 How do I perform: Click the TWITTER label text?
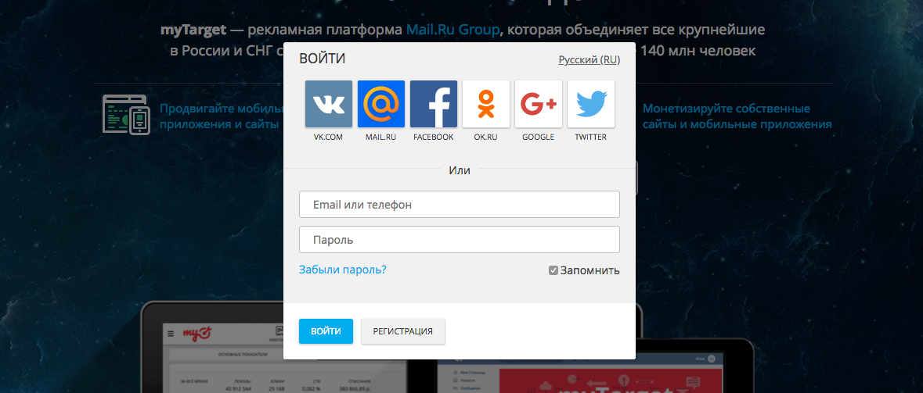click(x=590, y=137)
